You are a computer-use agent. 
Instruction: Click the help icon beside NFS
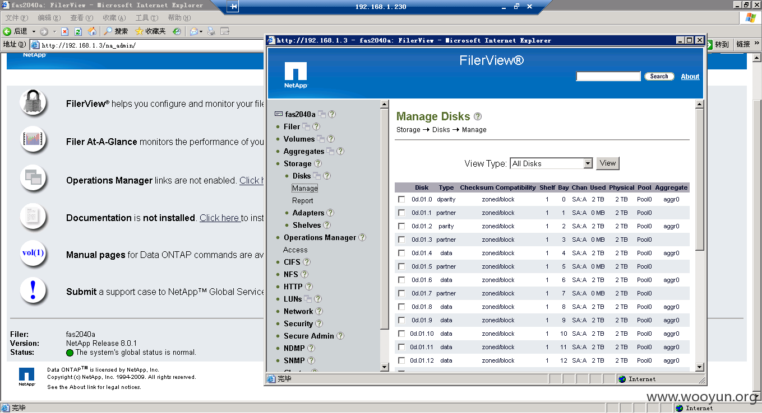pos(304,274)
